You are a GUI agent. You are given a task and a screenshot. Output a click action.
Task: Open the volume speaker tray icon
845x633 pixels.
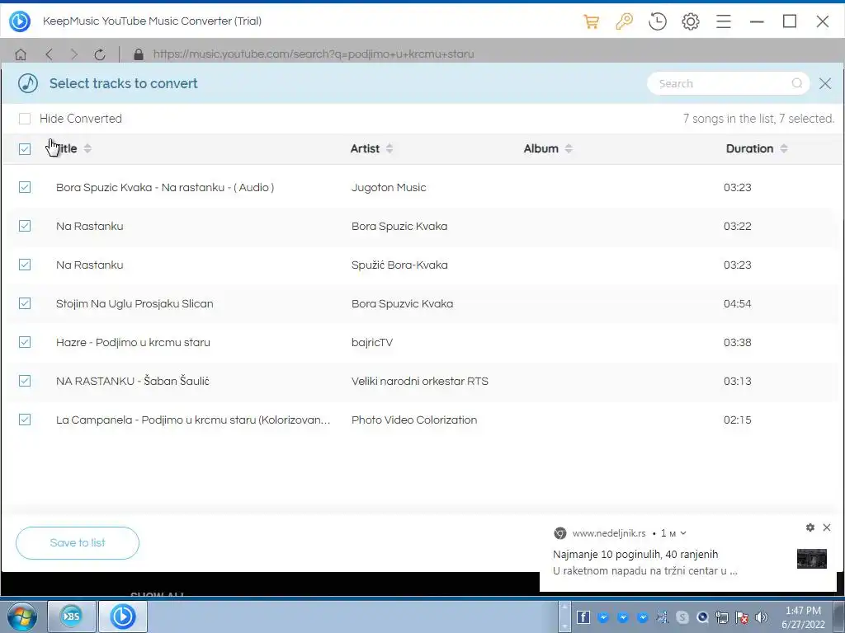pos(762,617)
